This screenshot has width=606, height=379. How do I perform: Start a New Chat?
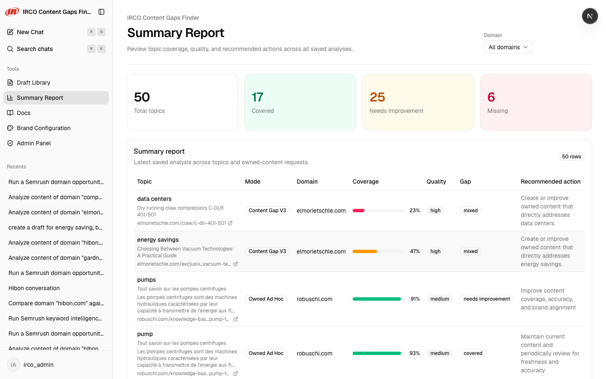point(56,32)
